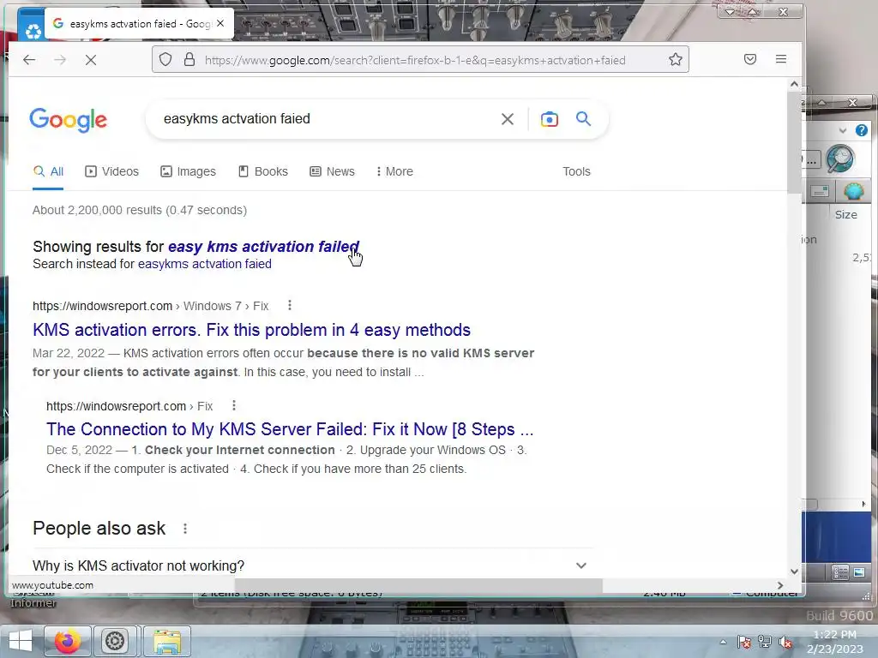Click globe magnifier icon in background window
Image resolution: width=878 pixels, height=658 pixels.
(x=840, y=159)
